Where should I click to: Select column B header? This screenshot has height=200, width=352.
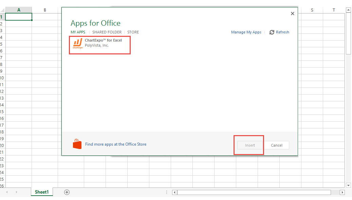[45, 10]
